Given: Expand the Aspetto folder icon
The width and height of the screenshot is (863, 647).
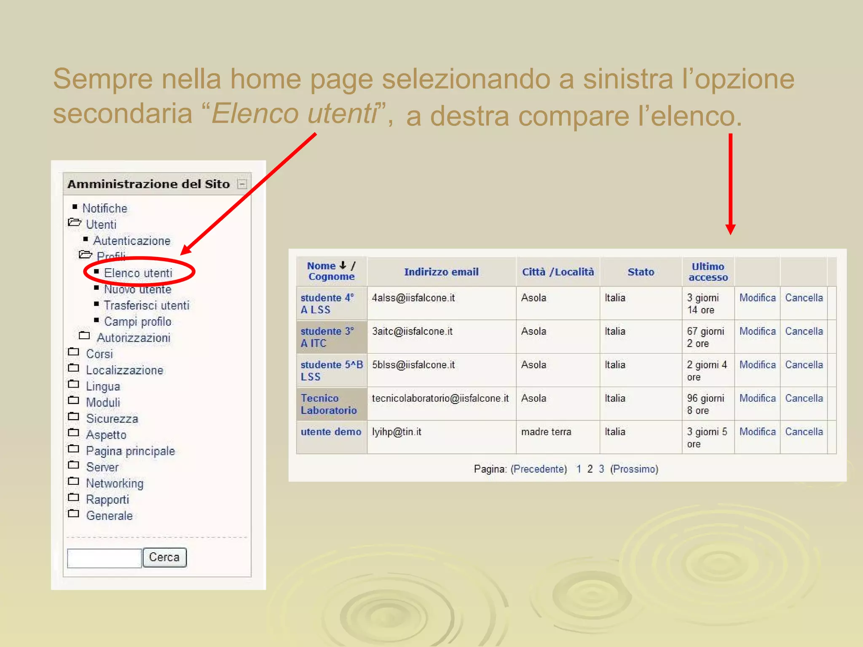Looking at the screenshot, I should [x=74, y=433].
